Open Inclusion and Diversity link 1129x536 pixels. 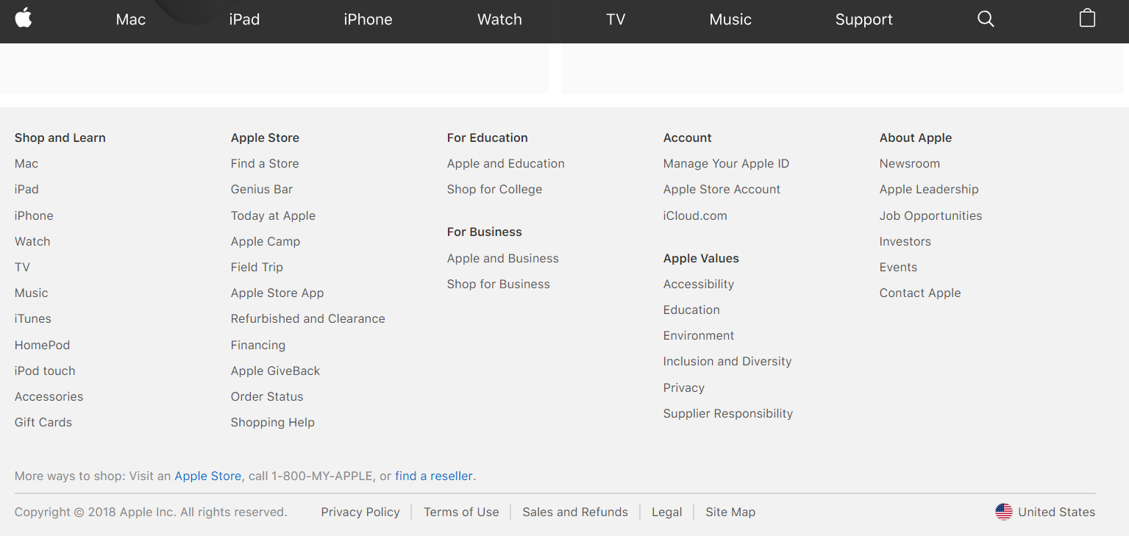(727, 361)
